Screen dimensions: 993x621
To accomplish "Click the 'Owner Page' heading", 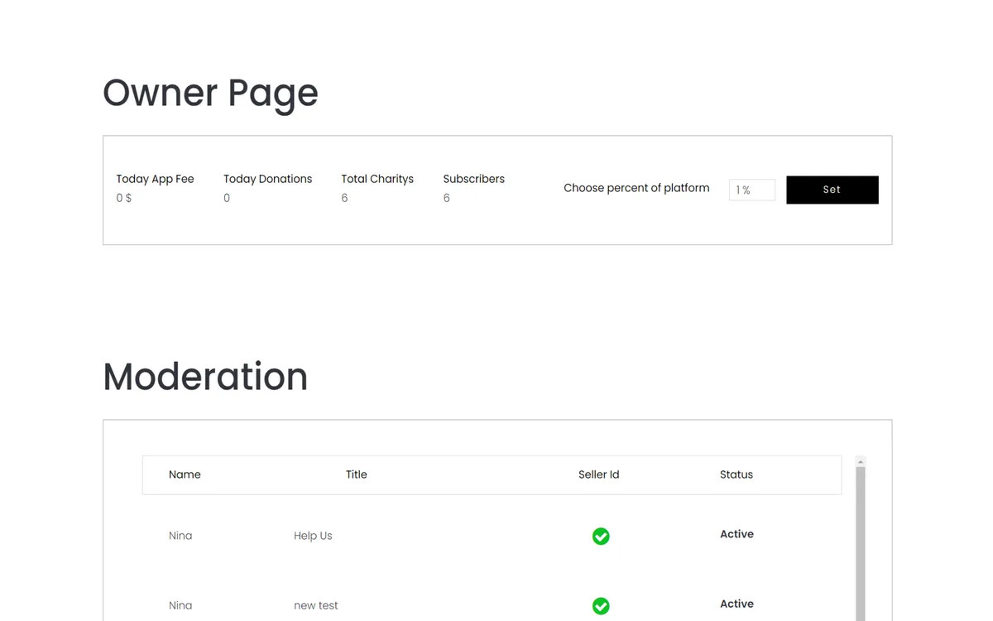I will point(210,93).
